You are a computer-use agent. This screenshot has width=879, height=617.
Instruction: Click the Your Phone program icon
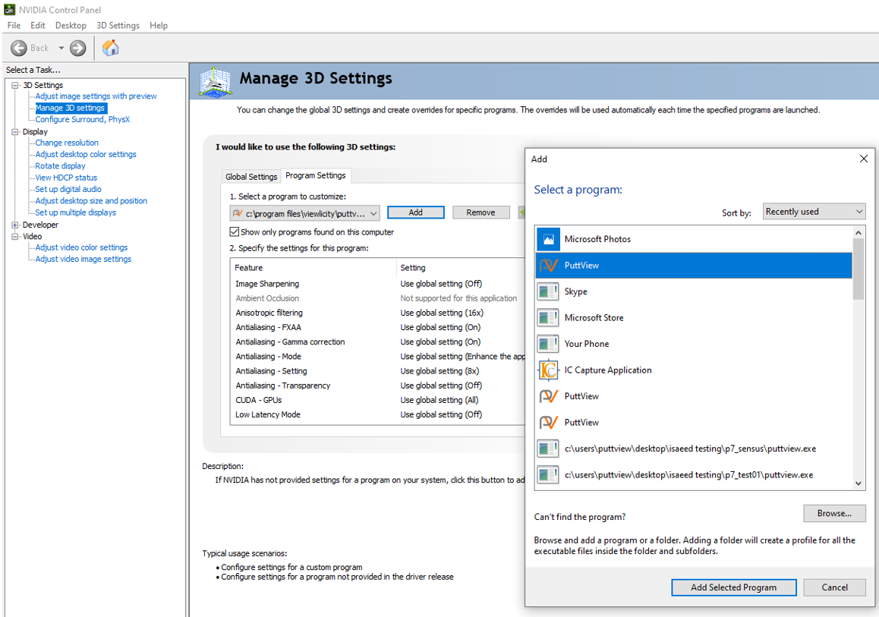548,344
